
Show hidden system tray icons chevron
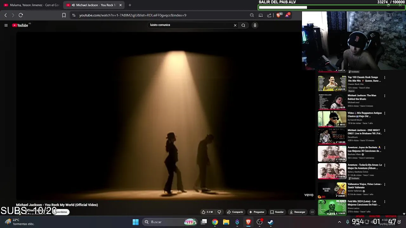tap(340, 222)
